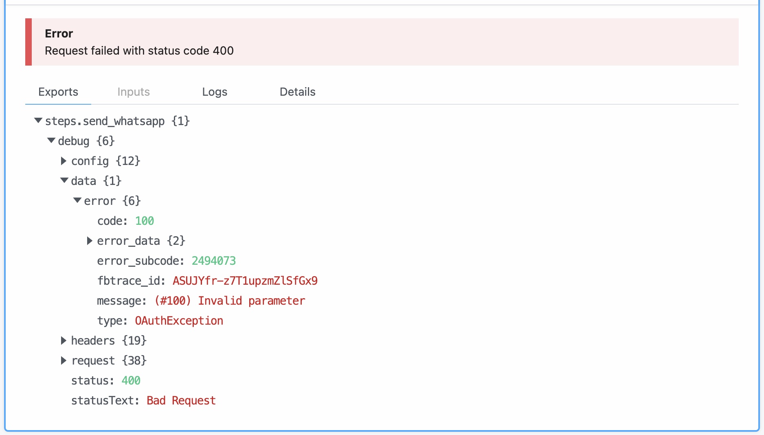
Task: Click the disabled Inputs tab
Action: [133, 92]
